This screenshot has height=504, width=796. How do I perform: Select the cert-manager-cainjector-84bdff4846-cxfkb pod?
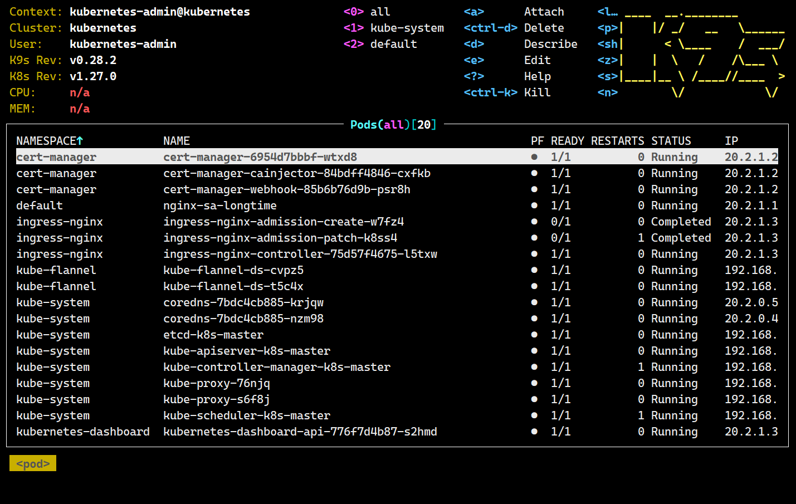click(x=397, y=173)
